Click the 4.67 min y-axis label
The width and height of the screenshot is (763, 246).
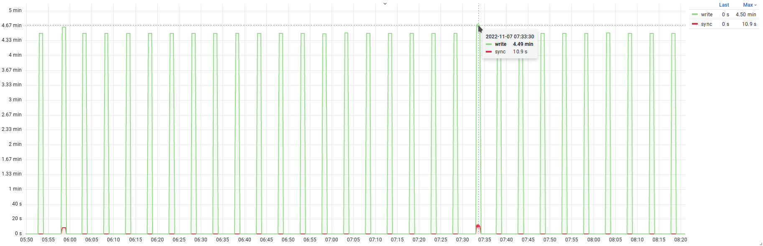click(12, 25)
